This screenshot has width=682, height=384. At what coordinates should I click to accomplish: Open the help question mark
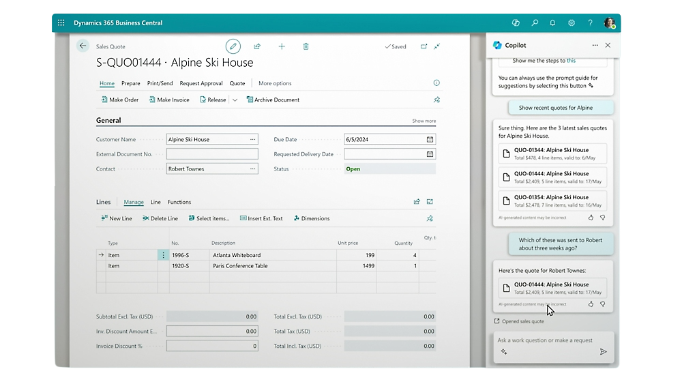point(590,23)
